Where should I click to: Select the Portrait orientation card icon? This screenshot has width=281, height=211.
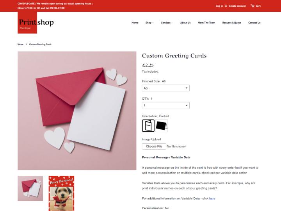pyautogui.click(x=148, y=126)
